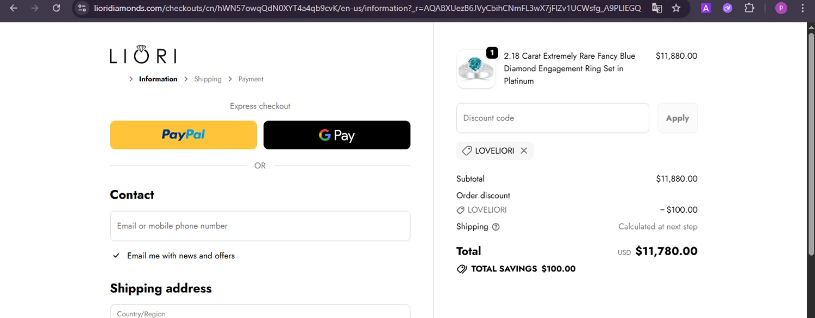
Task: Open the Chrome three-dot menu
Action: tap(803, 8)
